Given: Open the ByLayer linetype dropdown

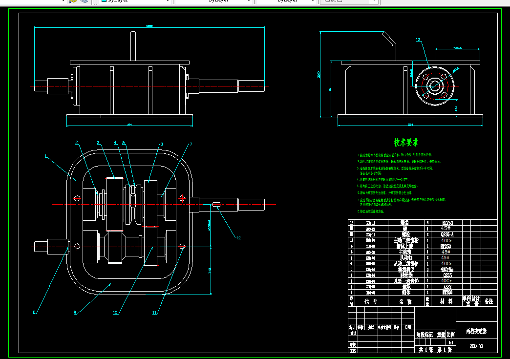Looking at the screenshot, I should pyautogui.click(x=213, y=1).
